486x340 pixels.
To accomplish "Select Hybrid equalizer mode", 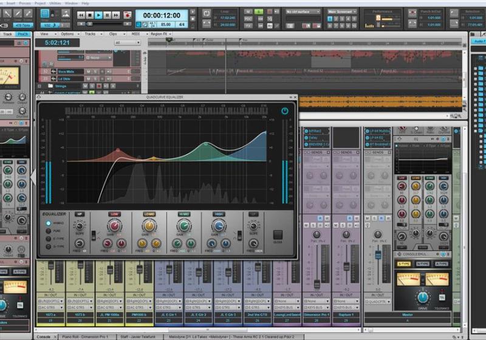I will tap(49, 223).
